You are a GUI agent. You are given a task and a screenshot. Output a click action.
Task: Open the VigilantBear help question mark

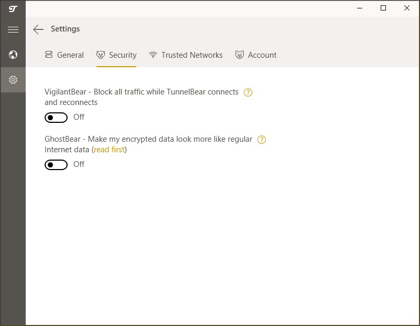click(x=247, y=92)
